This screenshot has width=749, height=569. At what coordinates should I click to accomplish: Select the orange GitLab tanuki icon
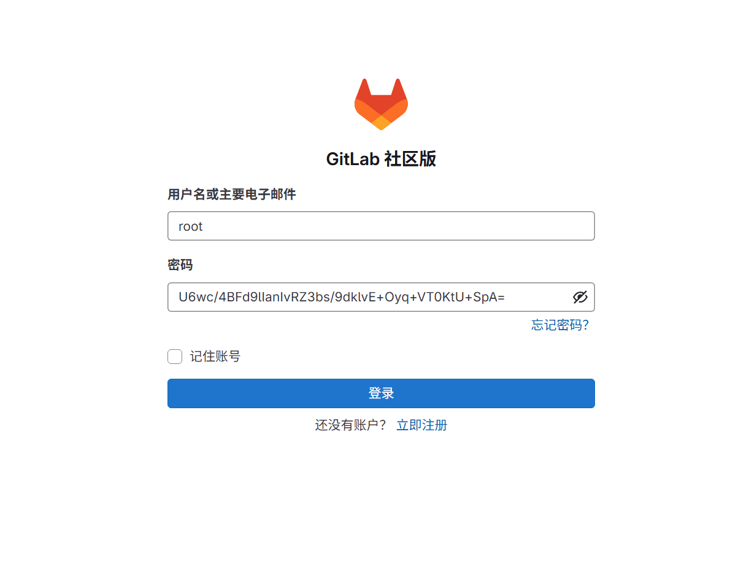pos(381,104)
